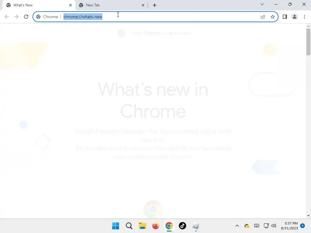Image resolution: width=311 pixels, height=233 pixels.
Task: Open the touch keyboard tray icon
Action: tap(256, 226)
